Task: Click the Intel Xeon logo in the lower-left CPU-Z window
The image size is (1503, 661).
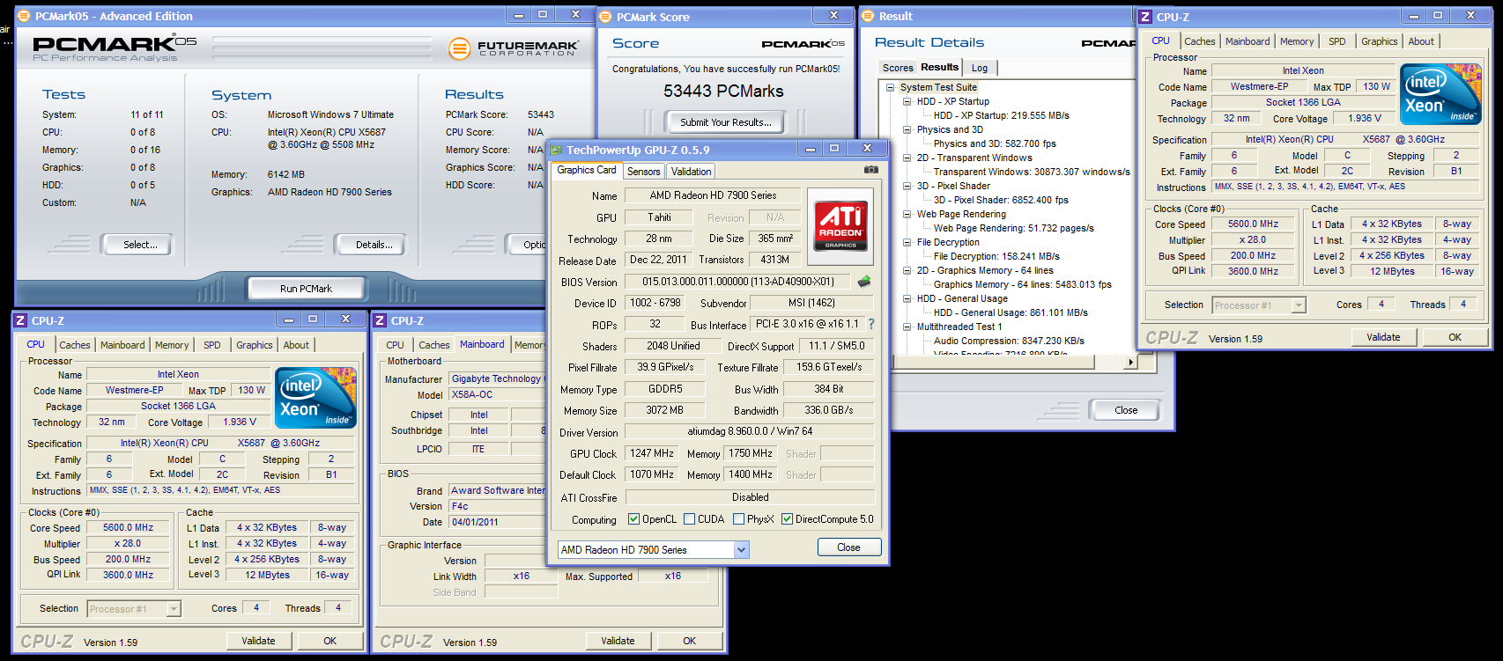Action: pyautogui.click(x=316, y=398)
